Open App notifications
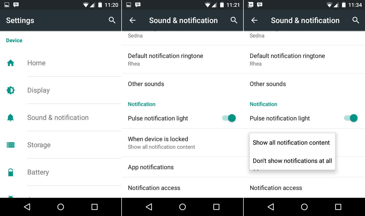The image size is (365, 216). pos(182,167)
